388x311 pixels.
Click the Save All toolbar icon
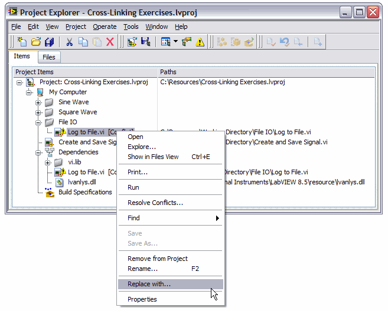50,42
